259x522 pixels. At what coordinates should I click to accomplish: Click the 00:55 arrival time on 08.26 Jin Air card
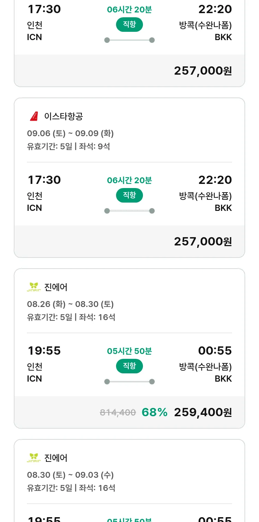point(215,351)
